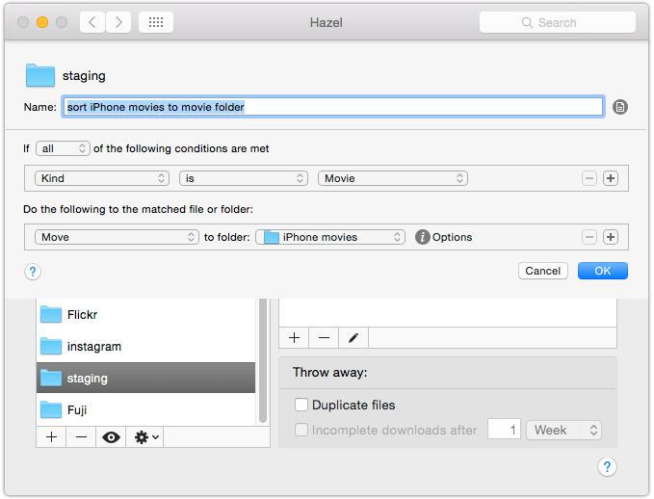Show all preferences grid button

click(x=156, y=22)
